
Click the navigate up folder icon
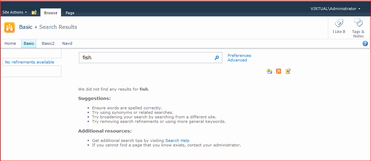(x=34, y=12)
